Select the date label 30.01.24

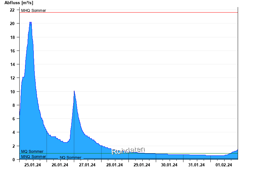point(169,165)
